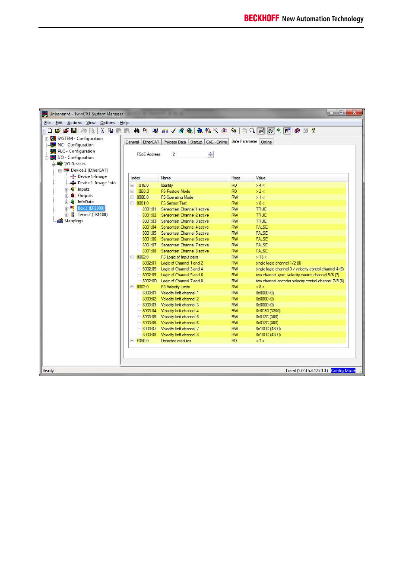This screenshot has width=412, height=584.
Task: Click the question mark Help icon
Action: (314, 131)
